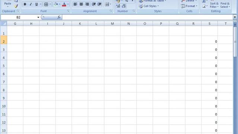Select column T header
The height and width of the screenshot is (134, 238).
226,23
